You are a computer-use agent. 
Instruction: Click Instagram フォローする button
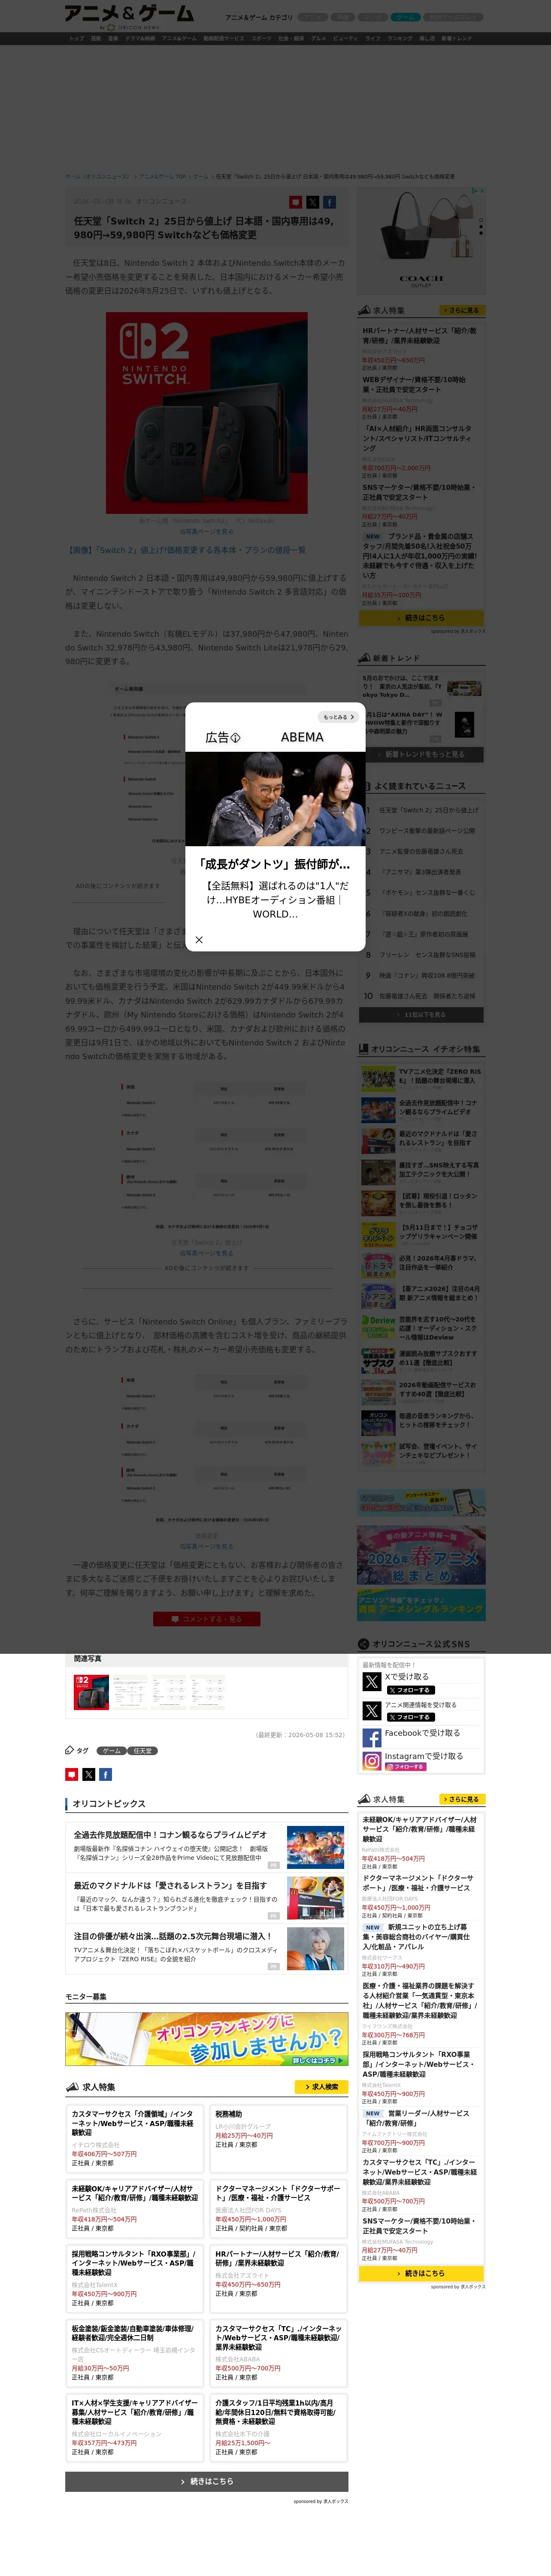pyautogui.click(x=406, y=1767)
